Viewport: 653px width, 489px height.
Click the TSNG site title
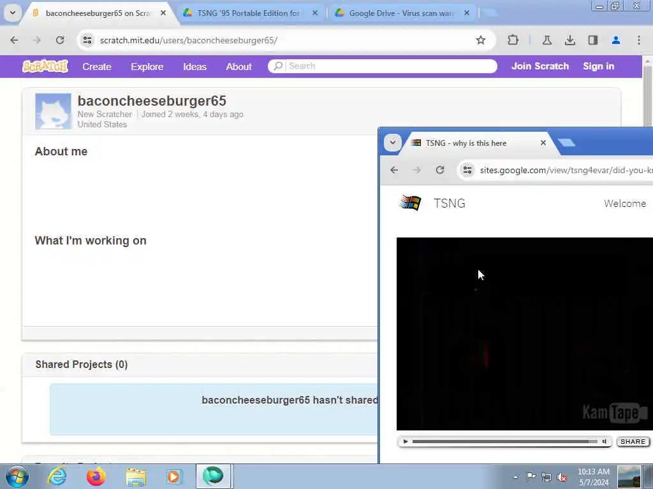pyautogui.click(x=450, y=203)
